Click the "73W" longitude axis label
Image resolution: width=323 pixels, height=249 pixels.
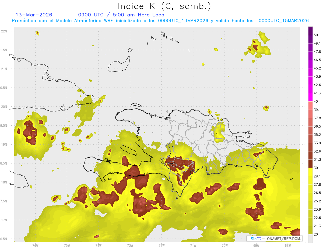tap(130, 245)
